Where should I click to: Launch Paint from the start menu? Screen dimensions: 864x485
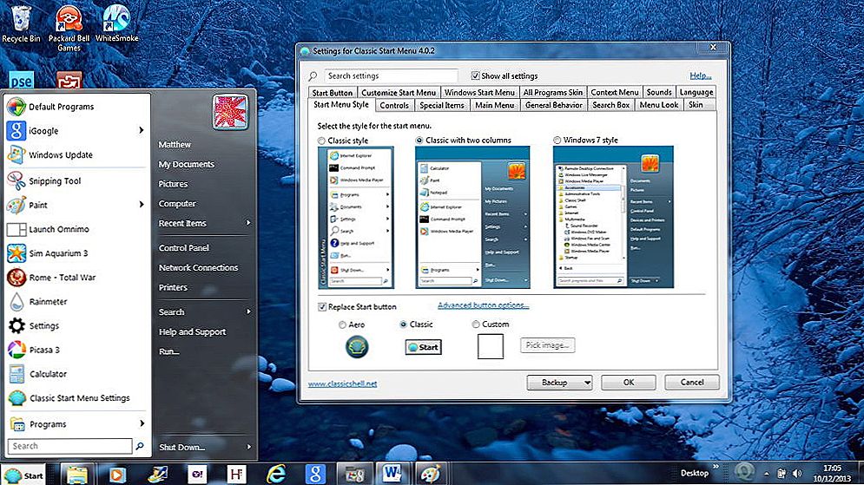click(x=76, y=205)
